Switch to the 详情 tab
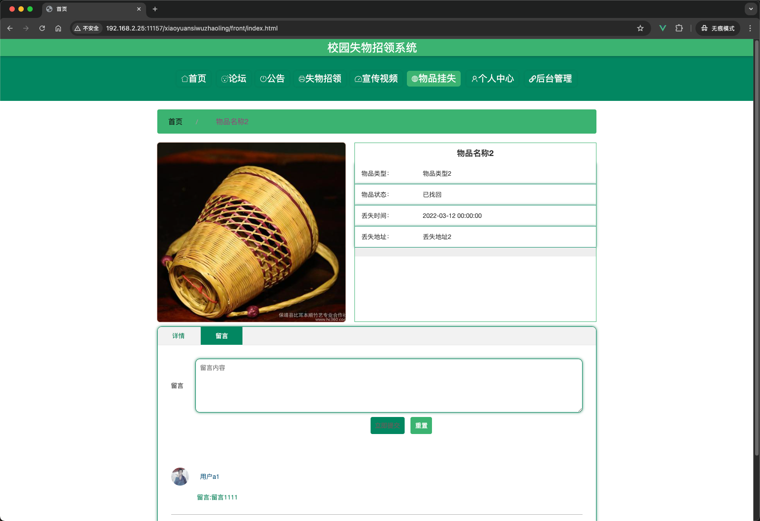Screen dimensions: 760x521 pyautogui.click(x=178, y=336)
